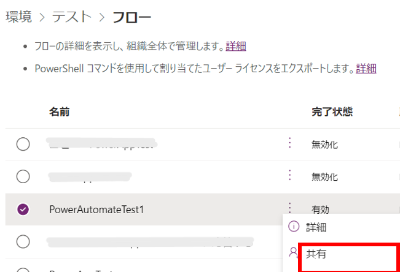Click 無効化 status in first row
Screen dimensions: 400x272
324,145
